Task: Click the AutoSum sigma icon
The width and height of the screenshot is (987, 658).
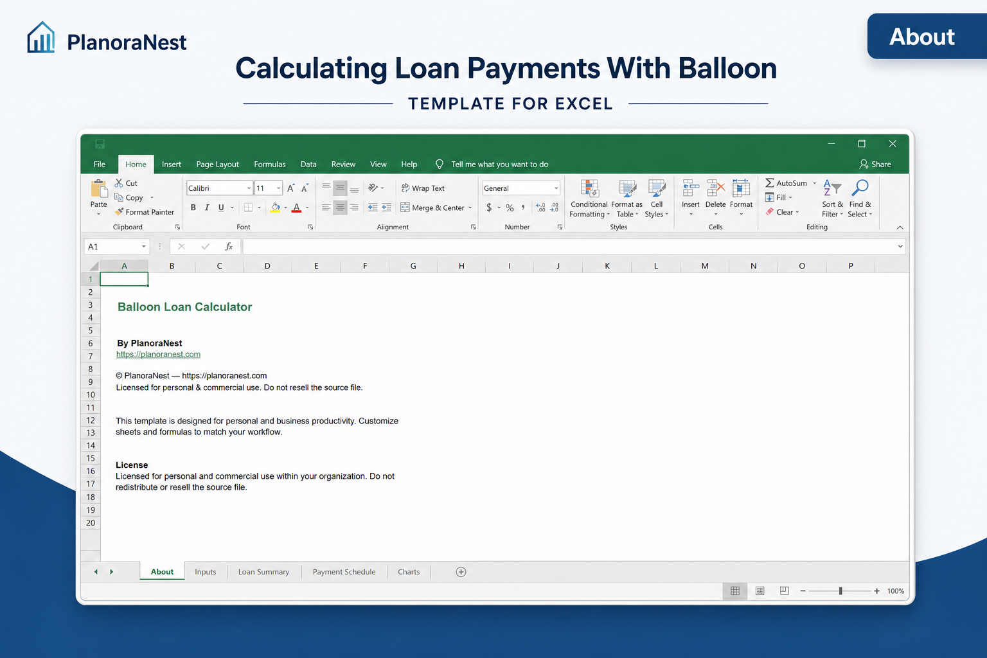Action: coord(769,183)
